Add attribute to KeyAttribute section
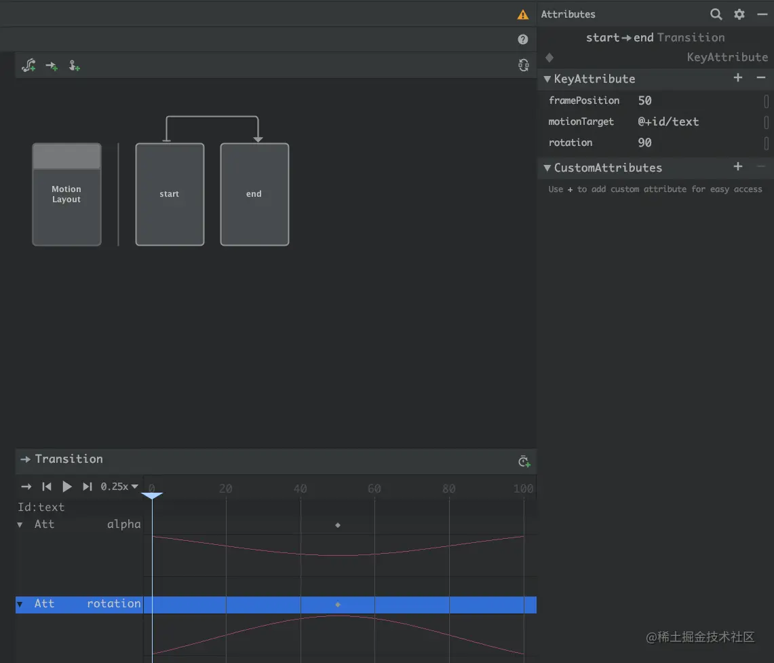Image resolution: width=774 pixels, height=663 pixels. click(737, 78)
